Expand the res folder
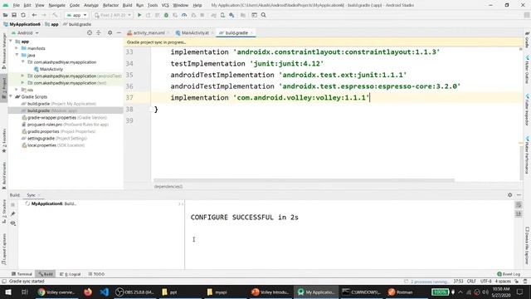Image resolution: width=531 pixels, height=299 pixels. (17, 90)
